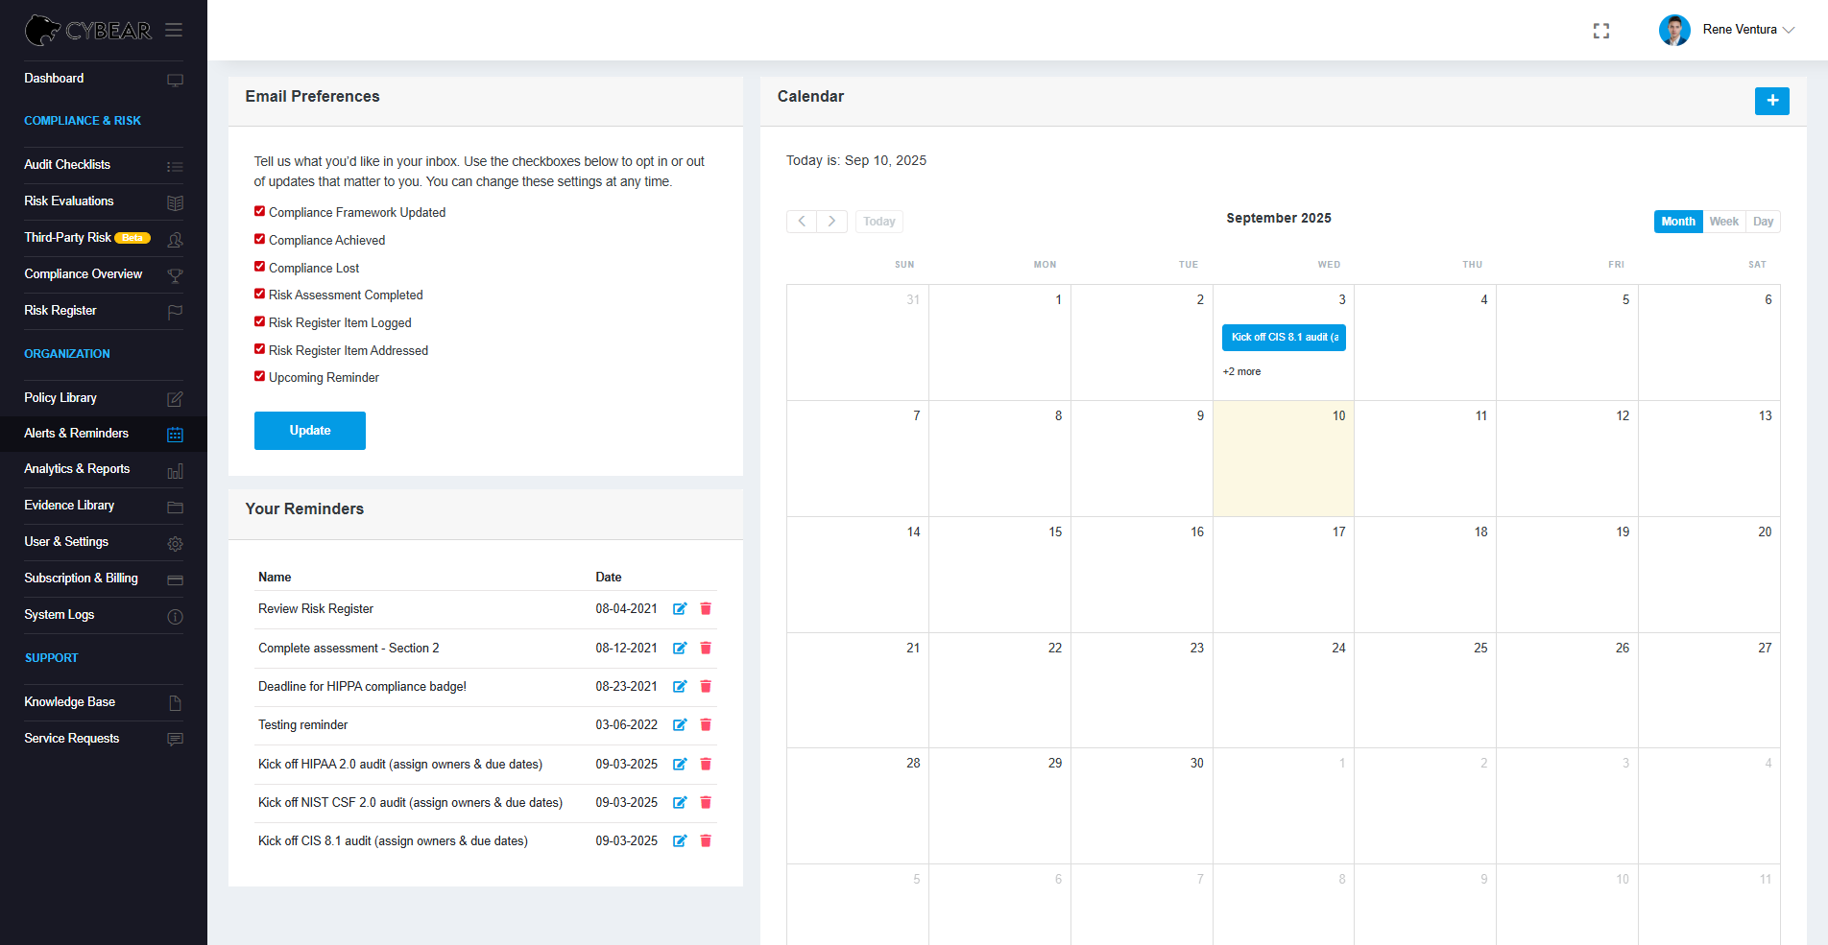This screenshot has height=945, width=1828.
Task: Select the Risk Evaluations book icon
Action: click(175, 201)
